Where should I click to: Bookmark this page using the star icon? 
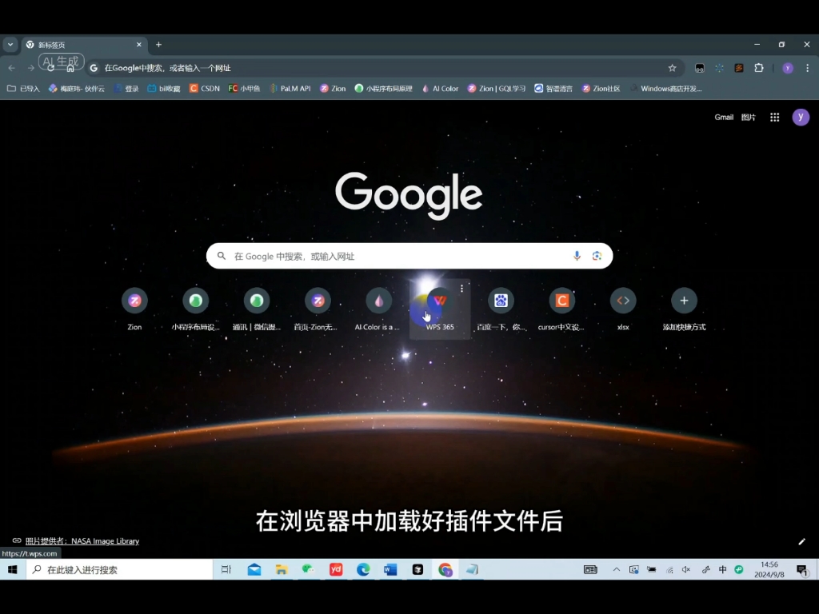point(670,68)
